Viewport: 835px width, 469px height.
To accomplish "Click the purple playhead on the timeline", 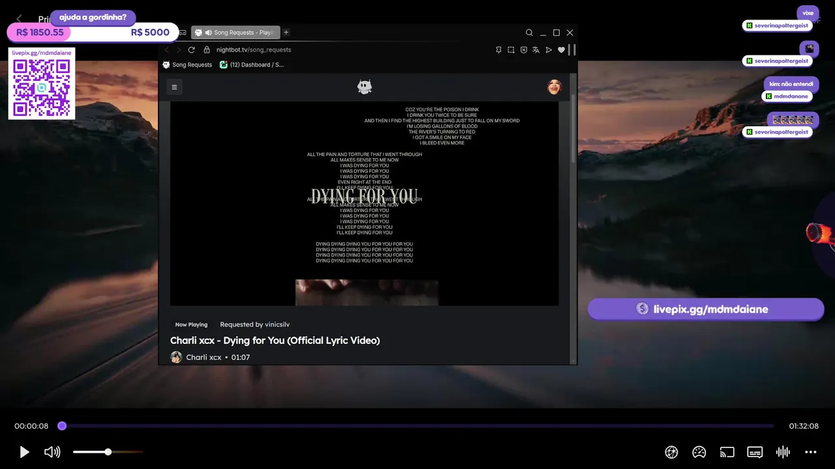I will coord(62,426).
